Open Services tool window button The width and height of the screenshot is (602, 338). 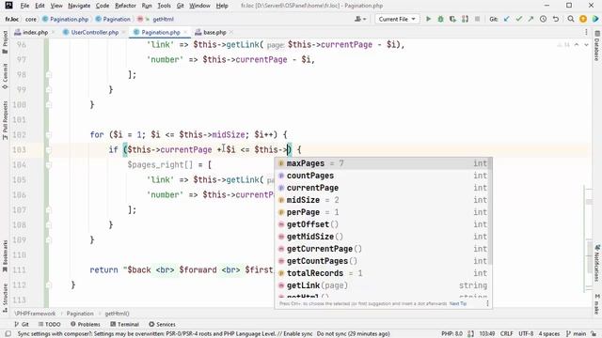[x=162, y=324]
